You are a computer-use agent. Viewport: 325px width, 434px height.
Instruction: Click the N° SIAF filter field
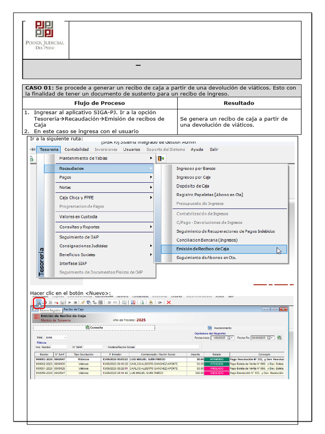tap(93, 347)
